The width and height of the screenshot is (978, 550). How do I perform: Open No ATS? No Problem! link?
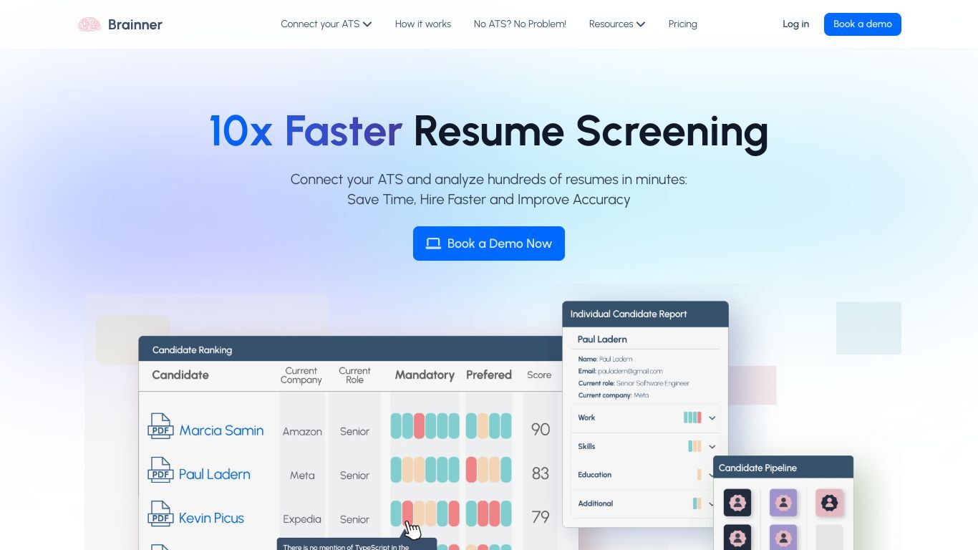520,24
